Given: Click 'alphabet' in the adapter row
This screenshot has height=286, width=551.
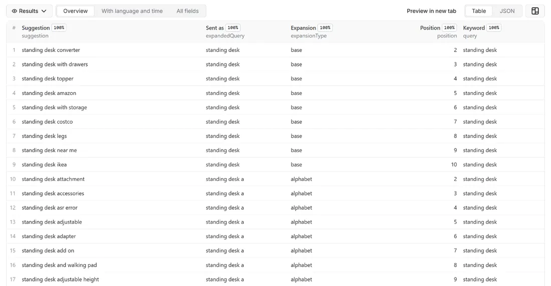Looking at the screenshot, I should pyautogui.click(x=301, y=236).
